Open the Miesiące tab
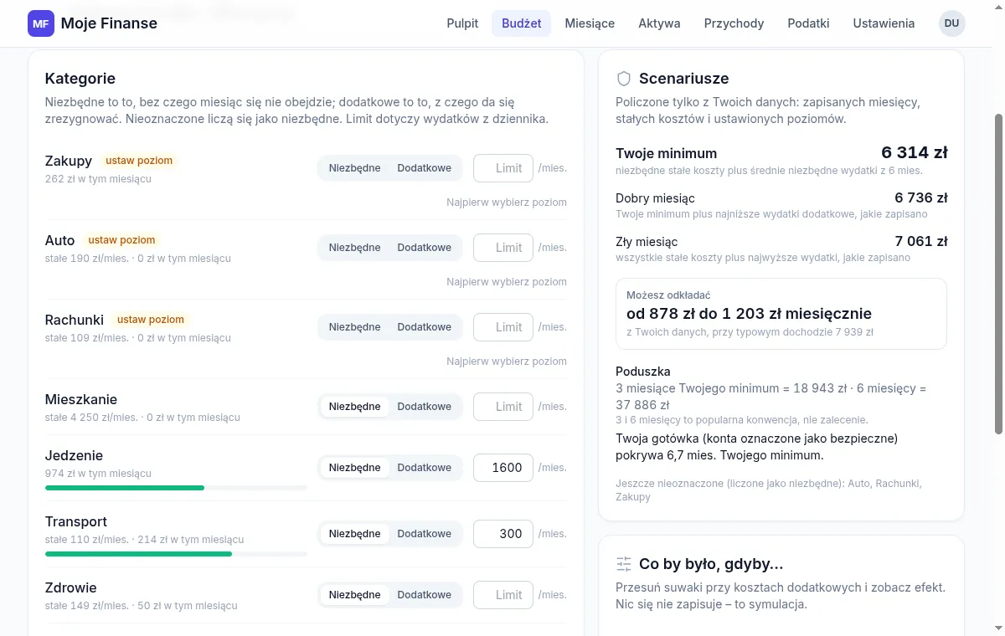1005x636 pixels. (590, 23)
